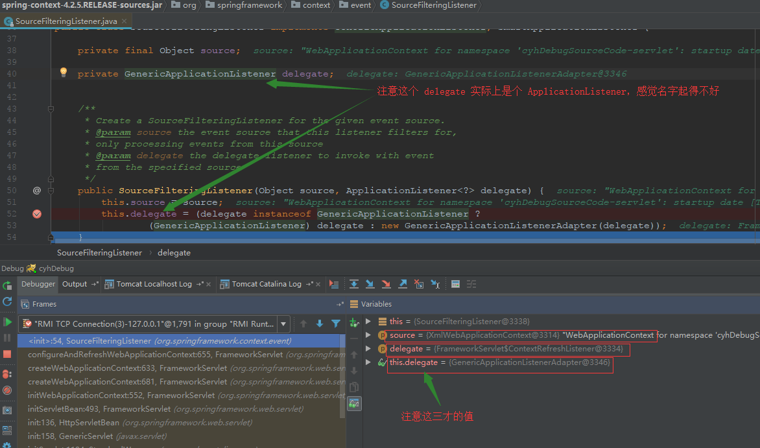Switch to the Debugger tab
This screenshot has width=760, height=448.
[38, 284]
